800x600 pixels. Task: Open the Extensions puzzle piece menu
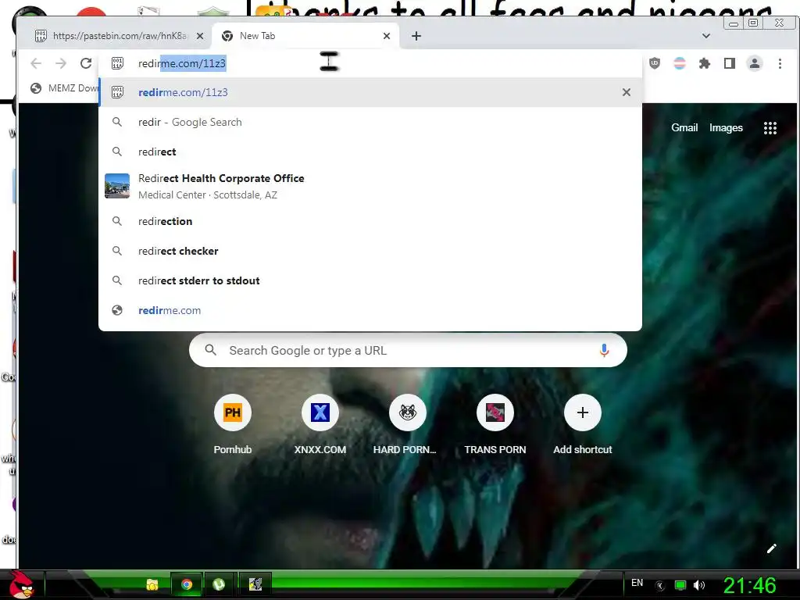(705, 63)
